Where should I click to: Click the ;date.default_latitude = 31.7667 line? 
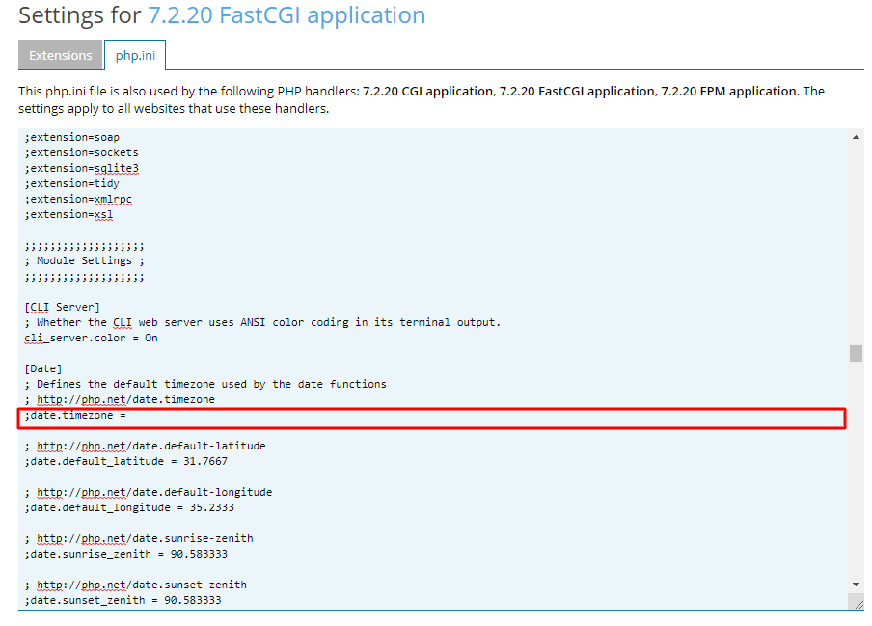[126, 461]
